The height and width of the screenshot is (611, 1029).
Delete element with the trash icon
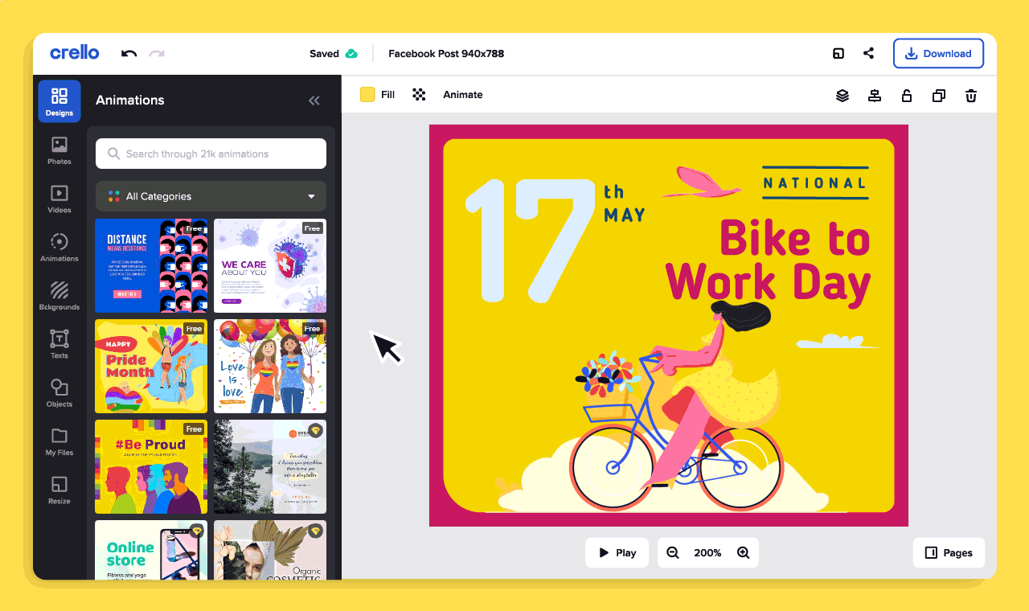[971, 96]
